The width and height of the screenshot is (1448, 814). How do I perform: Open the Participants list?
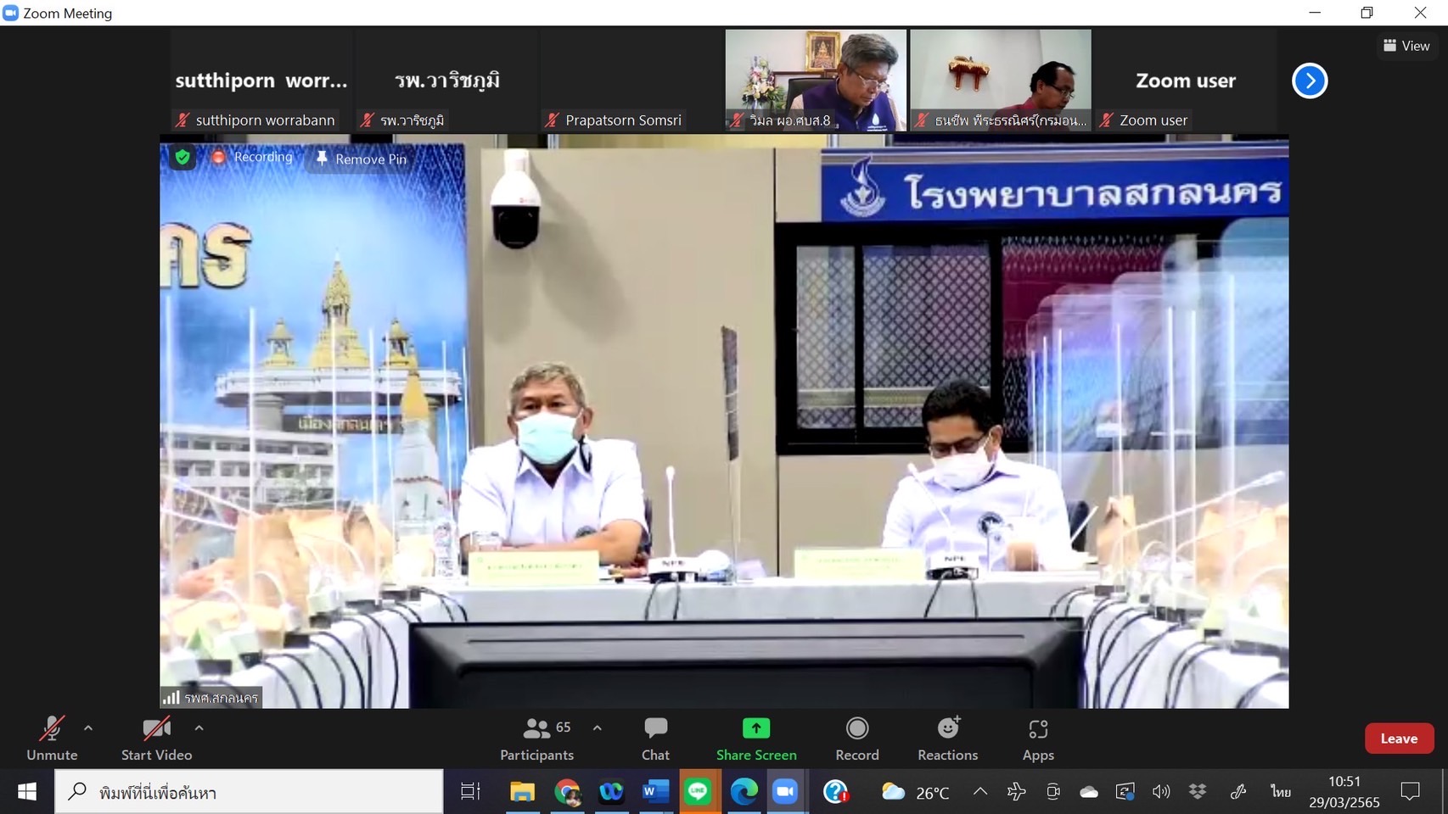536,739
